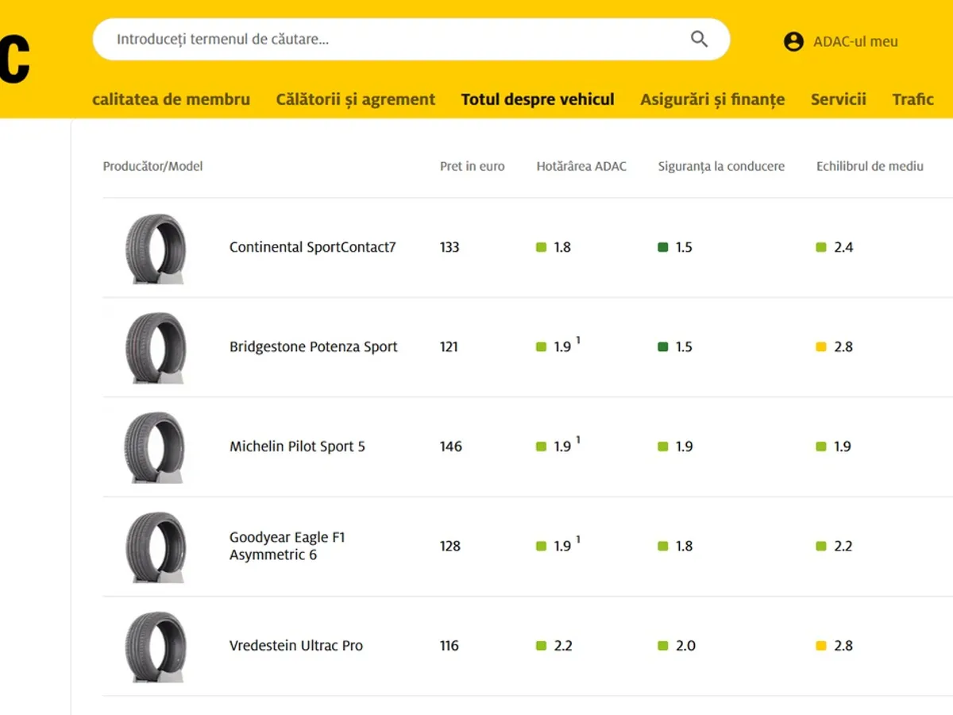Click the ADAC-ul meu profile icon
Image resolution: width=953 pixels, height=715 pixels.
coord(793,41)
